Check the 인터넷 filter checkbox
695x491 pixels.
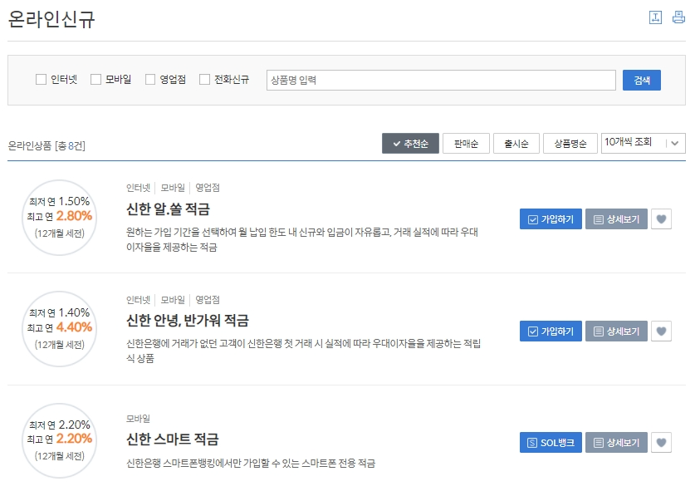pos(41,80)
